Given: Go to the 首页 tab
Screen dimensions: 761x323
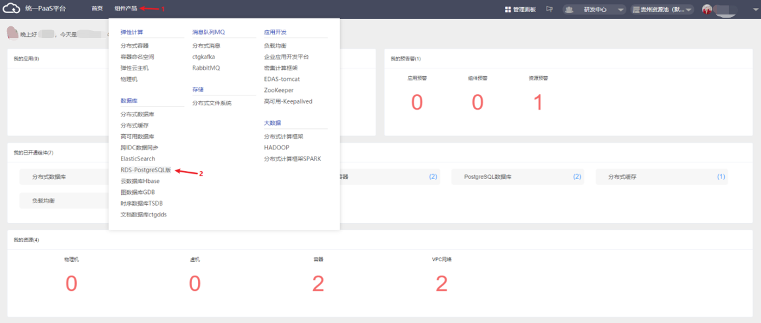Looking at the screenshot, I should (97, 9).
